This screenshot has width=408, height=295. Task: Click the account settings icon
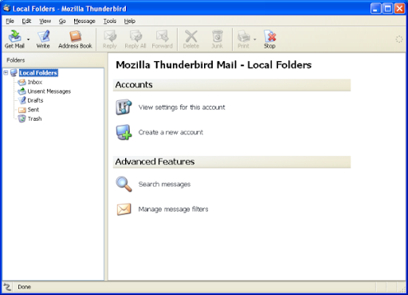[x=124, y=107]
